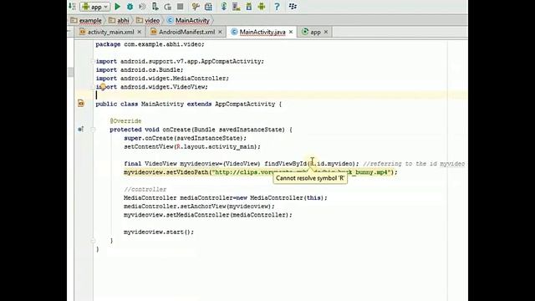Viewport: 535px width, 301px height.
Task: Click the intention lightbulb on import line
Action: [x=103, y=87]
